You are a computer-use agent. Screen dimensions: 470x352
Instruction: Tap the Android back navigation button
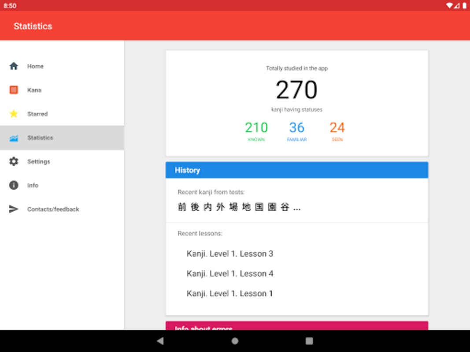160,341
